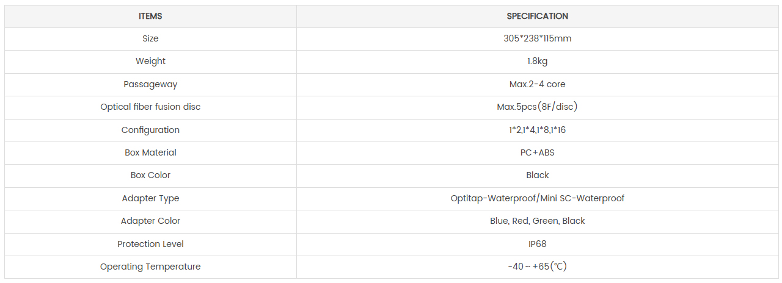Click the 305*238*115mm size value
This screenshot has height=283, width=782.
tap(537, 38)
